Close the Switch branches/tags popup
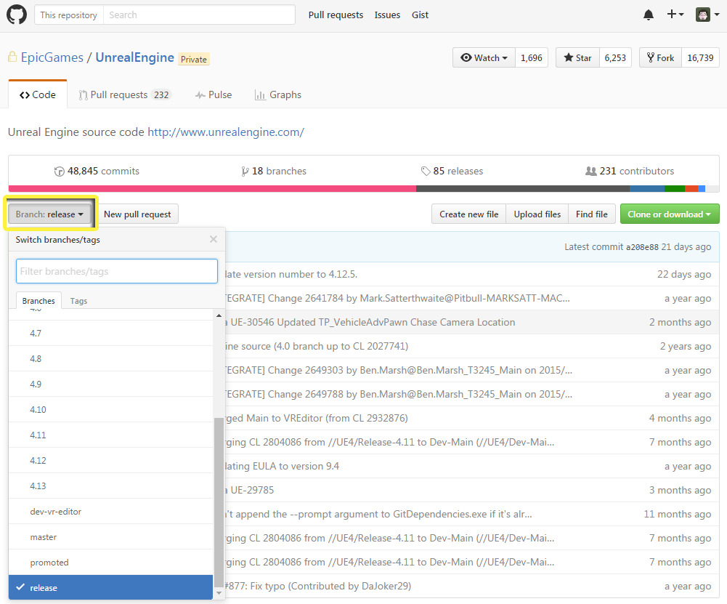This screenshot has height=604, width=727. click(213, 239)
